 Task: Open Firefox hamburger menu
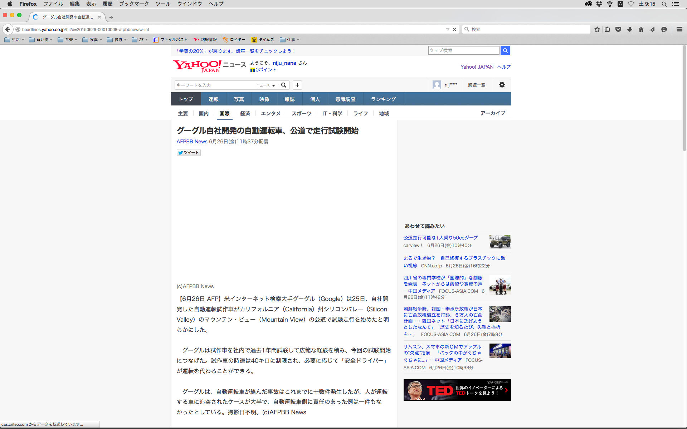[679, 29]
